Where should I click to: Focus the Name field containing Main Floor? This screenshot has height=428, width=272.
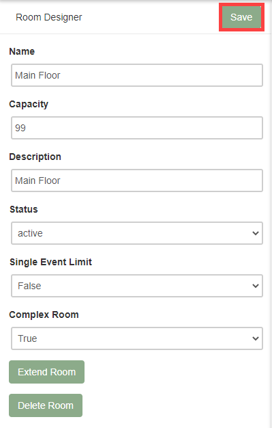pyautogui.click(x=137, y=75)
